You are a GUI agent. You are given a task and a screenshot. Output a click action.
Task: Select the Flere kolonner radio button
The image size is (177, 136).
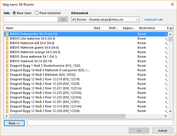37,13
